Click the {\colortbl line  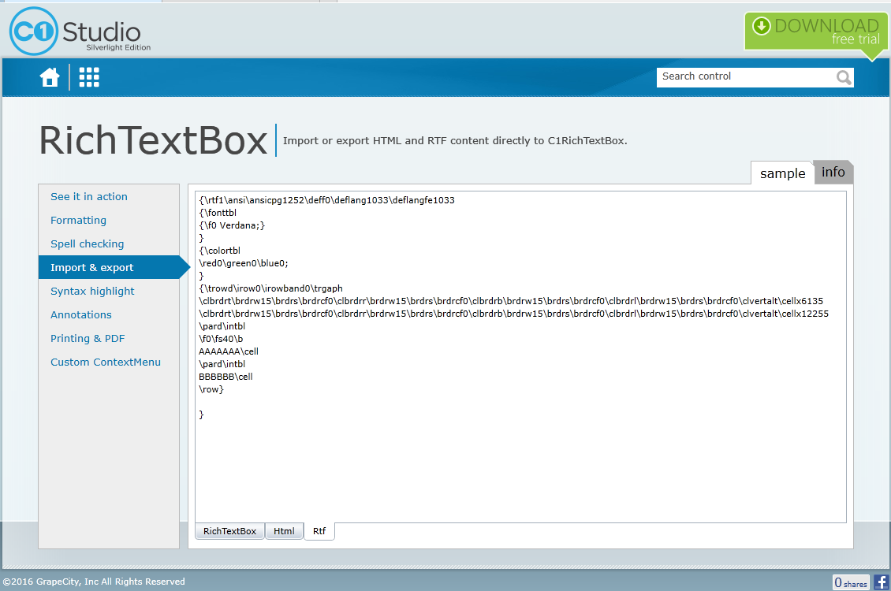pyautogui.click(x=219, y=251)
